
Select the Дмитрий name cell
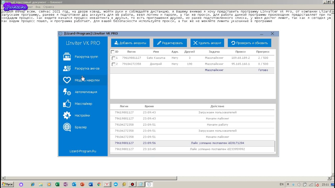[x=156, y=64]
